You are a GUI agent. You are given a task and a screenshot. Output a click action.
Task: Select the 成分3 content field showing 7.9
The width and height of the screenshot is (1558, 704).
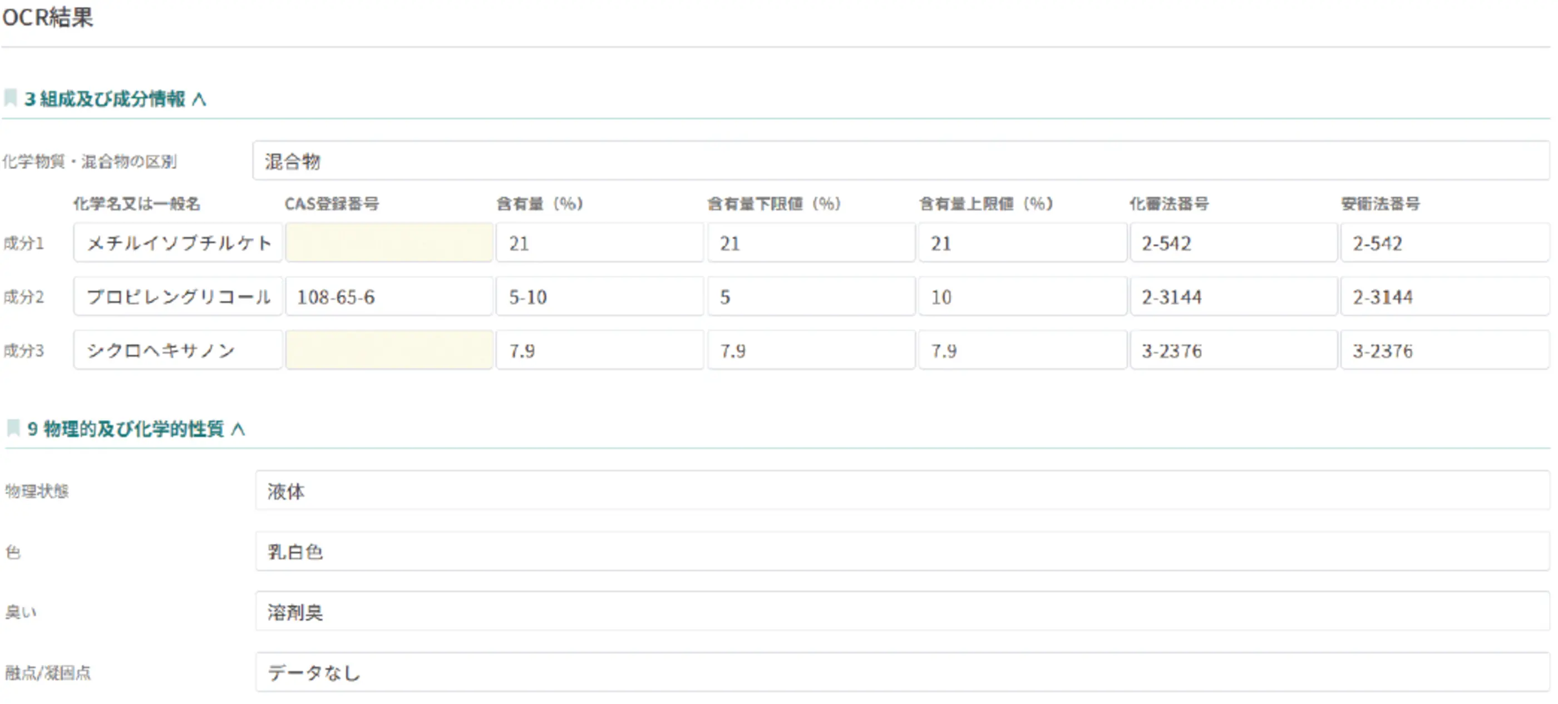pyautogui.click(x=599, y=350)
